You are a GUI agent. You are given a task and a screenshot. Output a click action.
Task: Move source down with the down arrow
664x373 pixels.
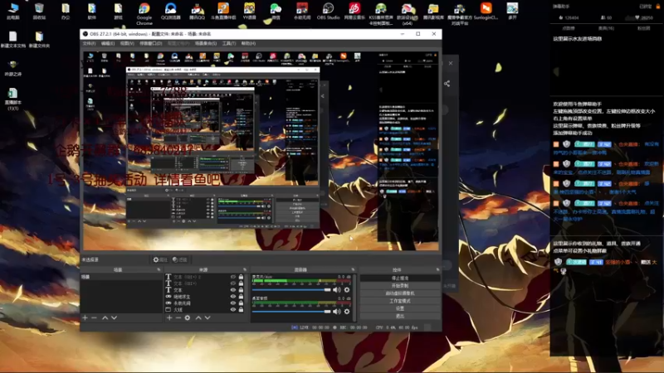(x=207, y=317)
